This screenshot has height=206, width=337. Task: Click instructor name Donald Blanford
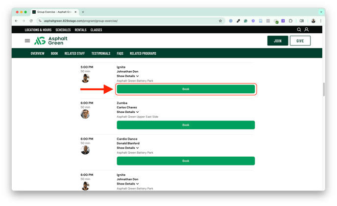coord(128,143)
